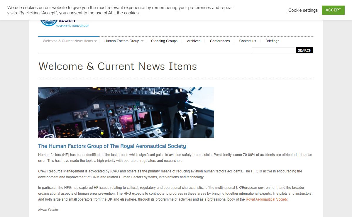Open the Welcome & Current News Items menu

click(x=68, y=41)
